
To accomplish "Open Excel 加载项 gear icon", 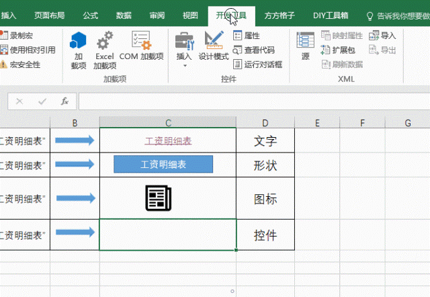I will (x=104, y=50).
